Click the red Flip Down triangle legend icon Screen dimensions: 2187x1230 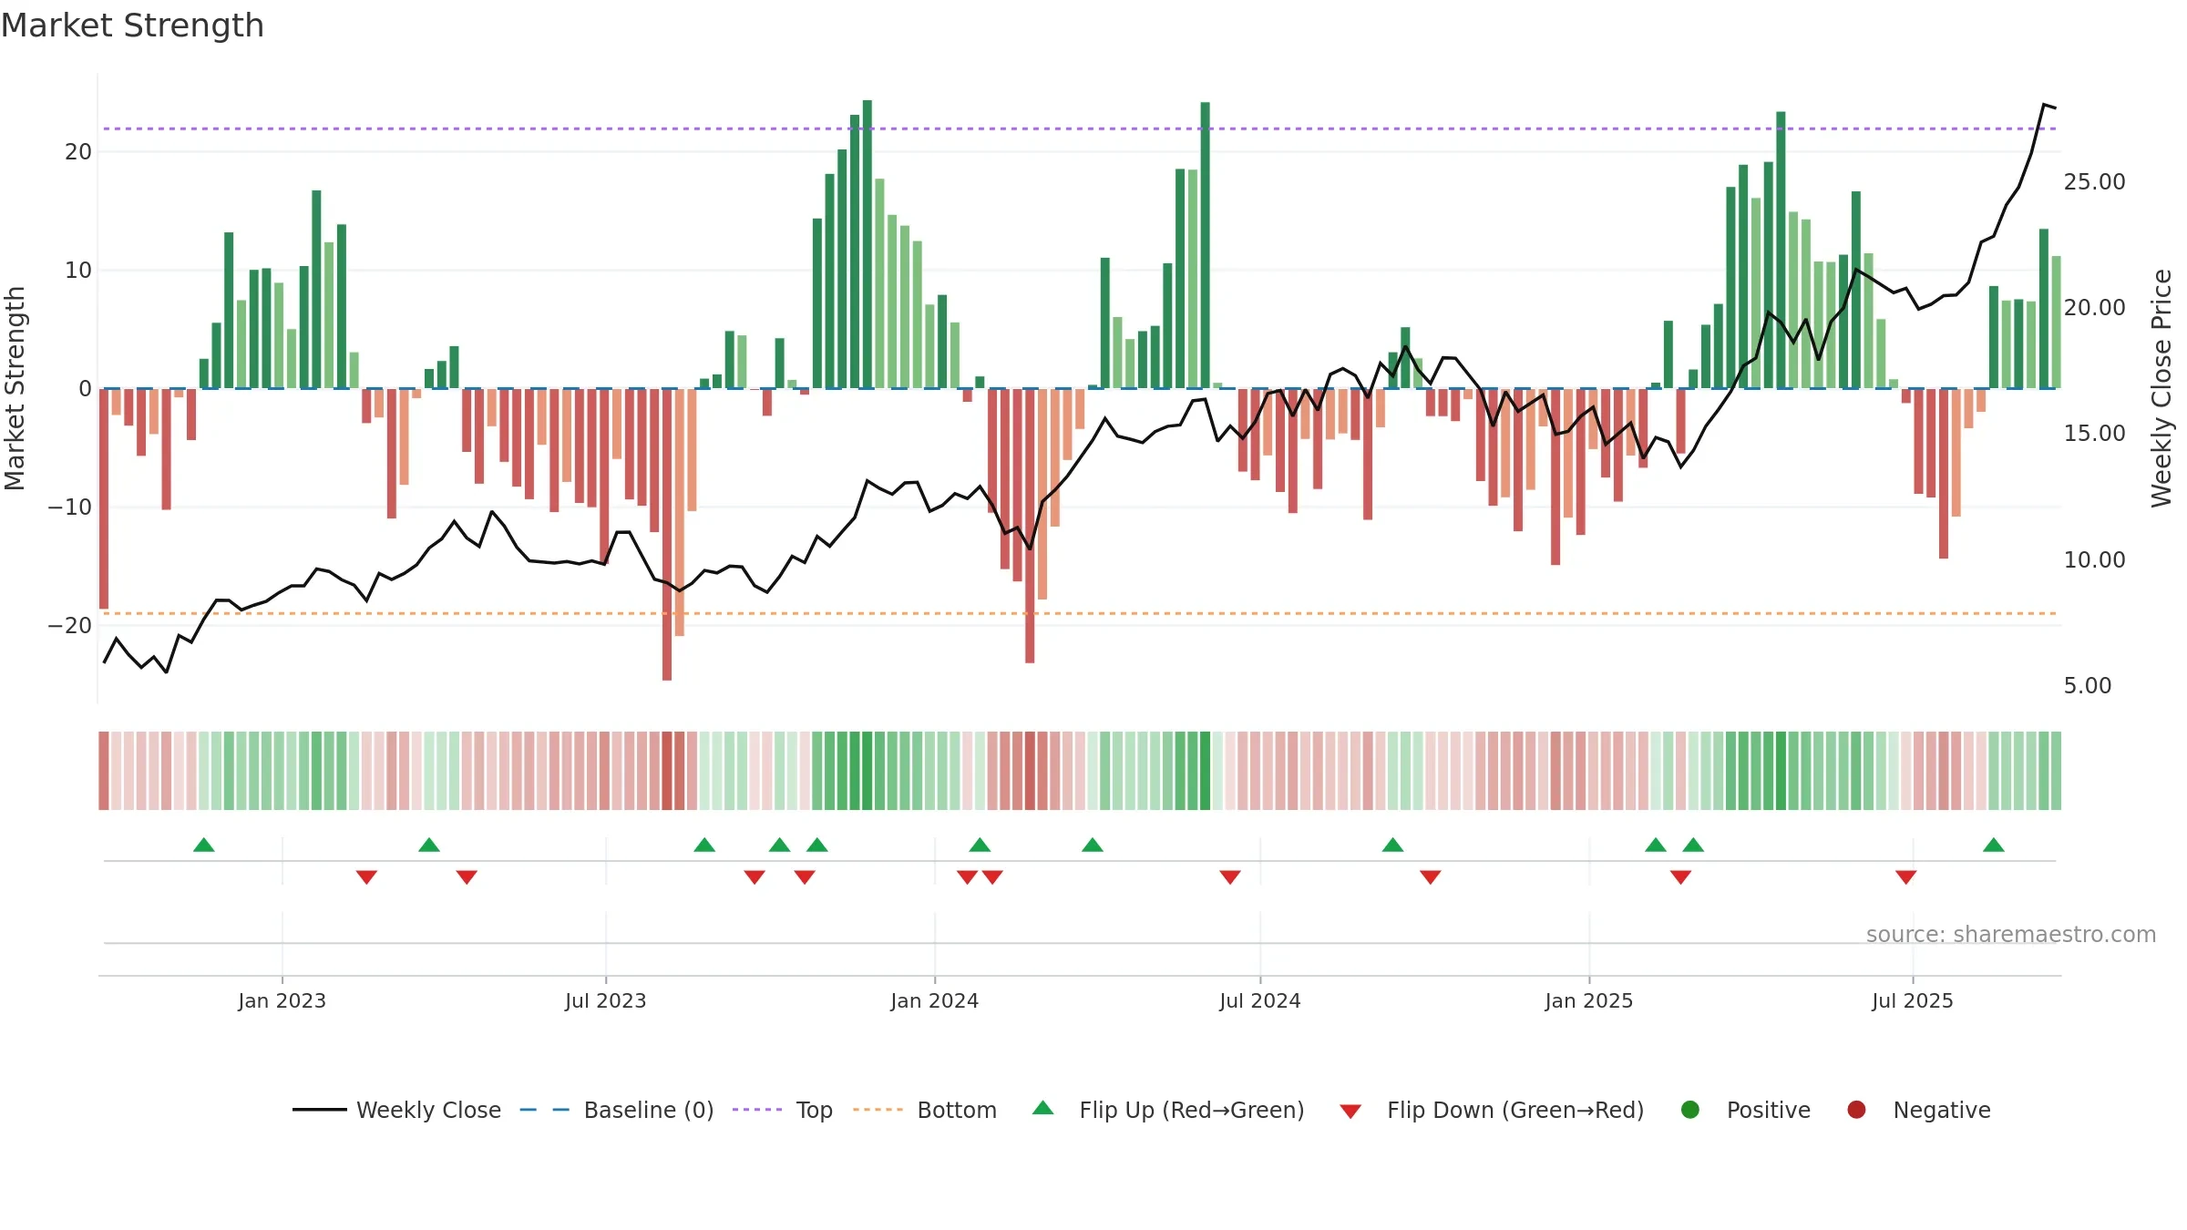(1350, 1112)
